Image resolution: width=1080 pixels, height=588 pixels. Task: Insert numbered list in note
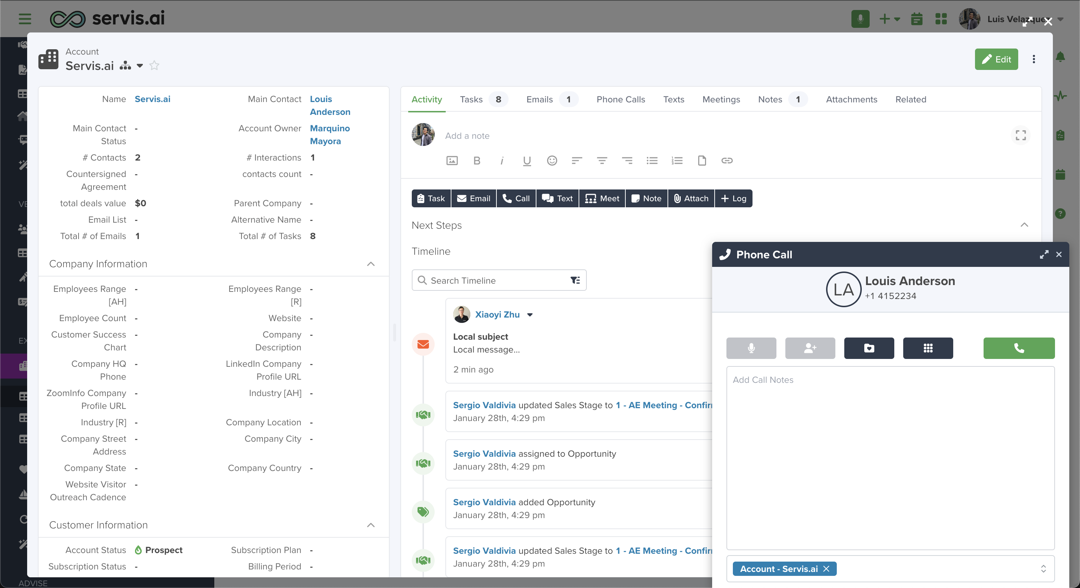point(677,161)
